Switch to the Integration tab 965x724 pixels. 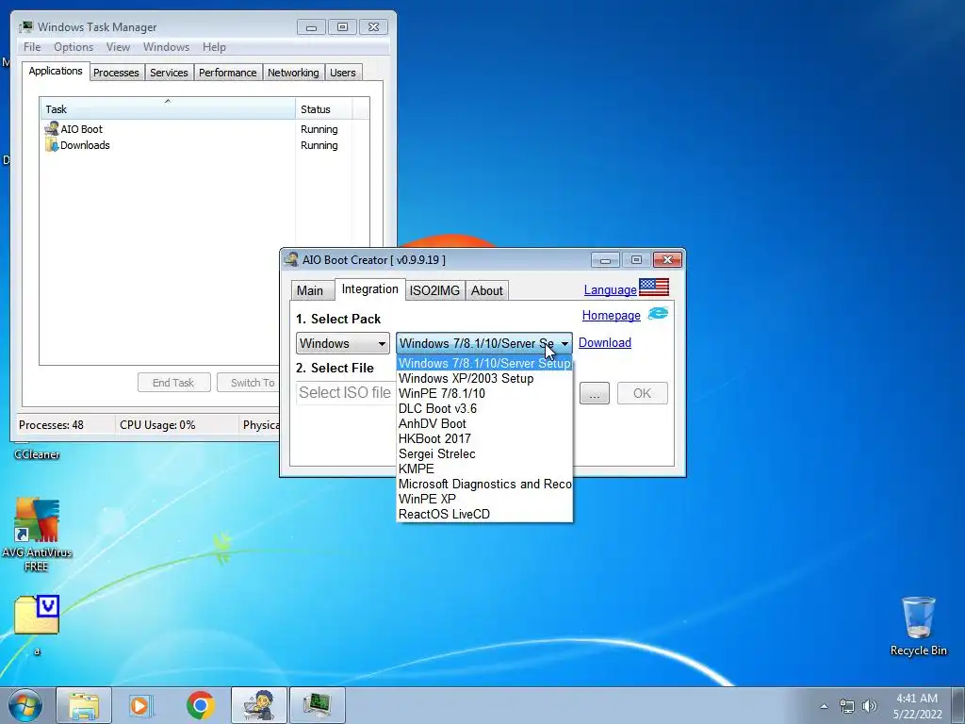point(369,288)
